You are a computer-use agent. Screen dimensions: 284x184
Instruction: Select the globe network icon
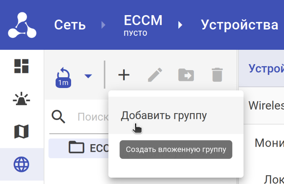(22, 164)
